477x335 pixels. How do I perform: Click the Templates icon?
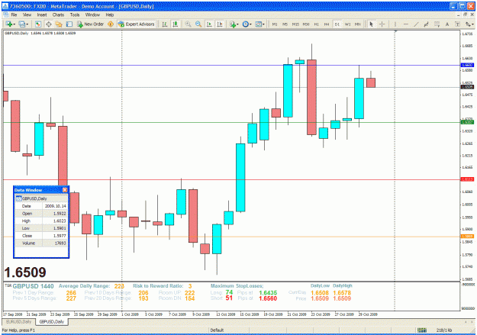click(x=259, y=24)
